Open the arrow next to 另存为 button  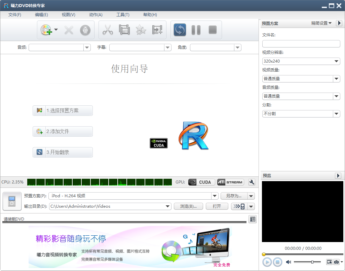[251, 196]
